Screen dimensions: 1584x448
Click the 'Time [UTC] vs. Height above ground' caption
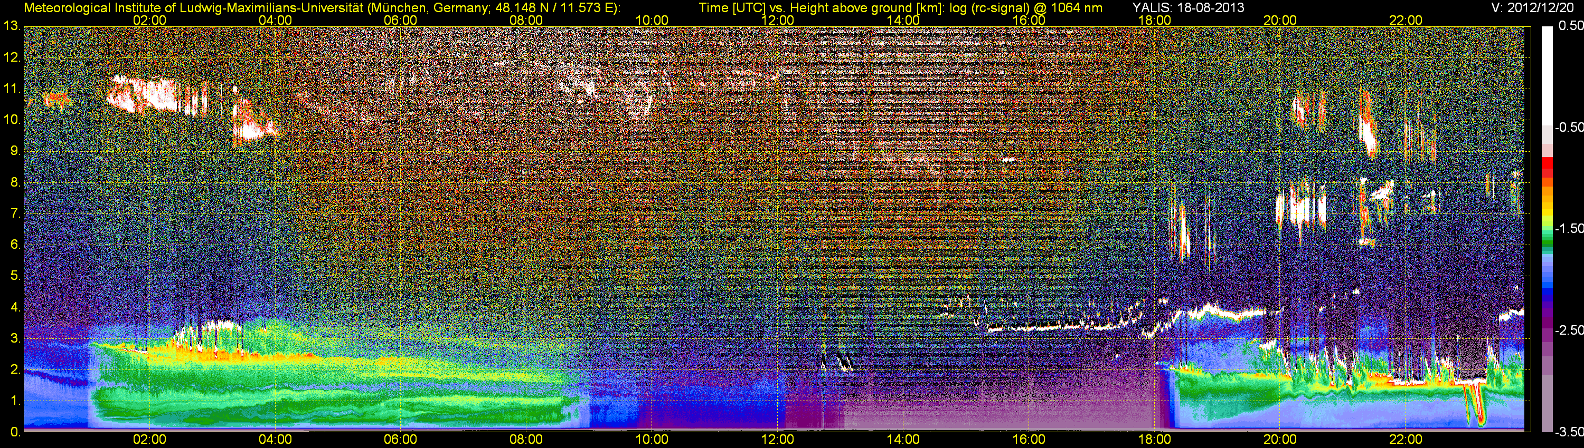[900, 8]
